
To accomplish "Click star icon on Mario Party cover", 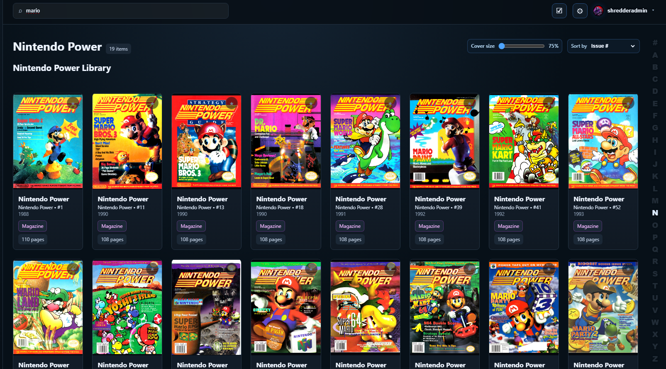I will coord(549,269).
